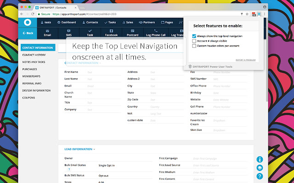Open Referral Info sidebar tab
Image resolution: width=294 pixels, height=183 pixels.
32,83
